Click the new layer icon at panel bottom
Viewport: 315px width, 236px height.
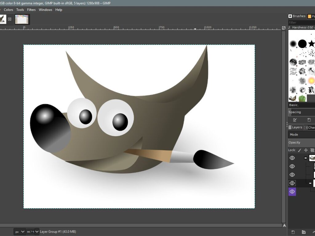[293, 232]
